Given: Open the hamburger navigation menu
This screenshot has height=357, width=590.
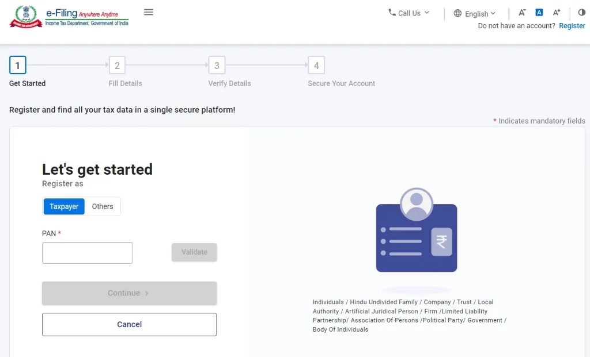Looking at the screenshot, I should (148, 12).
